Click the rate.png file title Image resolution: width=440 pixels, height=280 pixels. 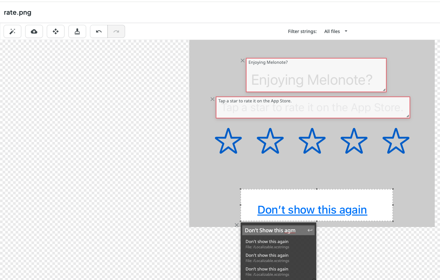click(x=18, y=13)
